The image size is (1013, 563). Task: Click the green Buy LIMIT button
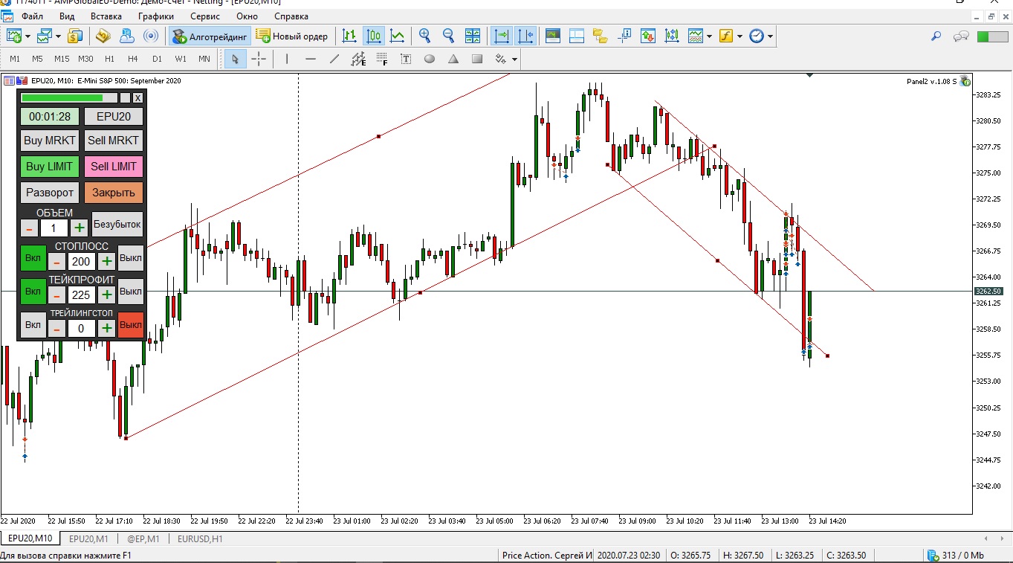point(50,167)
